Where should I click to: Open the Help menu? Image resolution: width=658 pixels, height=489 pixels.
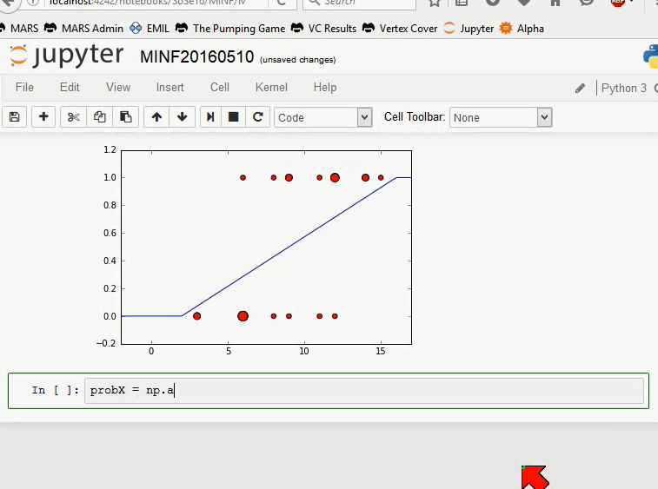325,87
